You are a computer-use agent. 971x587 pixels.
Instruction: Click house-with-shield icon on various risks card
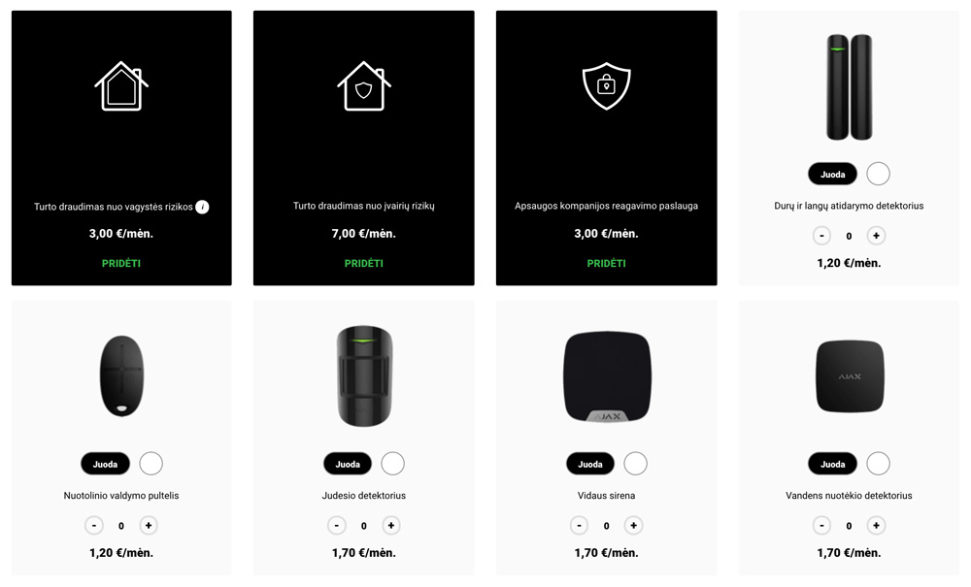click(x=364, y=86)
